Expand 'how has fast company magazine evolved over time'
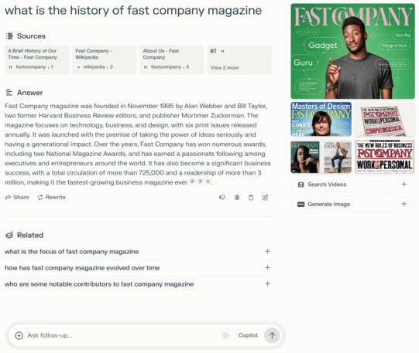419x353 pixels. click(x=138, y=268)
